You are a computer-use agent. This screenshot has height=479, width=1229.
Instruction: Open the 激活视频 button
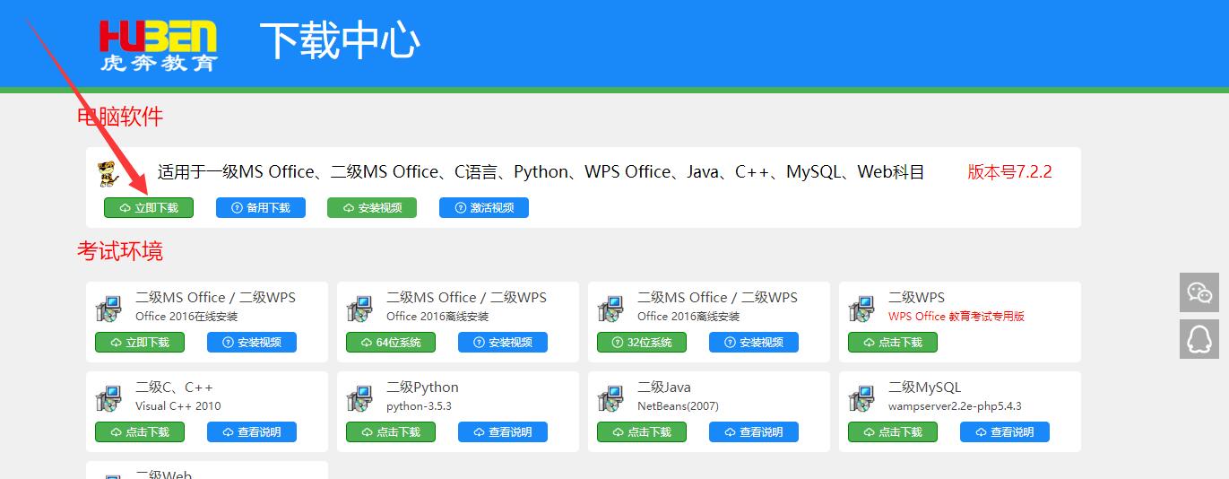tap(484, 208)
